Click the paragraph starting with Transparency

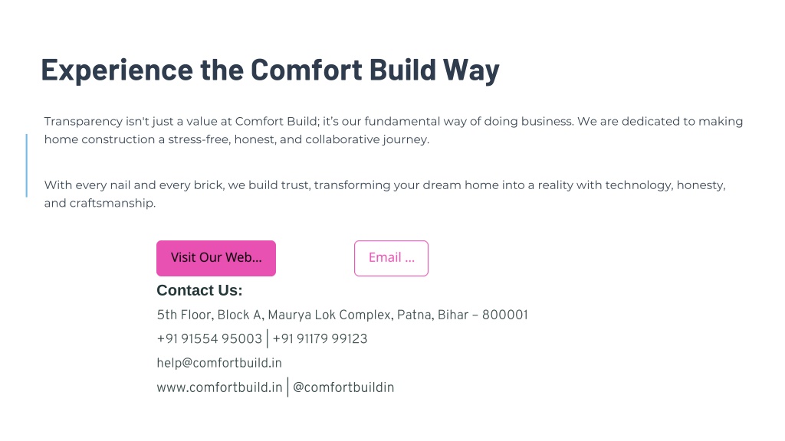click(393, 130)
